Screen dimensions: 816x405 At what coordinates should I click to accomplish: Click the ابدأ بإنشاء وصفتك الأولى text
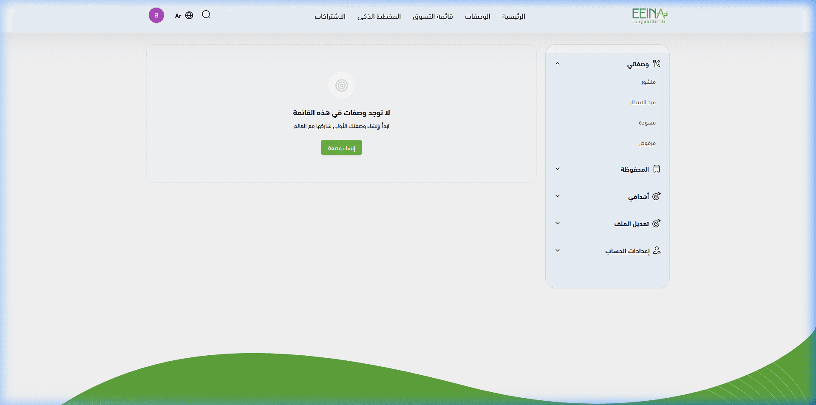pos(341,126)
